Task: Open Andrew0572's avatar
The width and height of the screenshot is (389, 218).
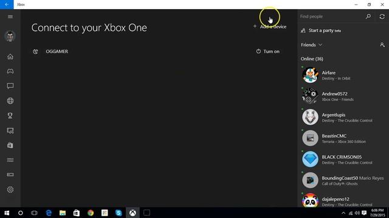Action: tap(310, 96)
